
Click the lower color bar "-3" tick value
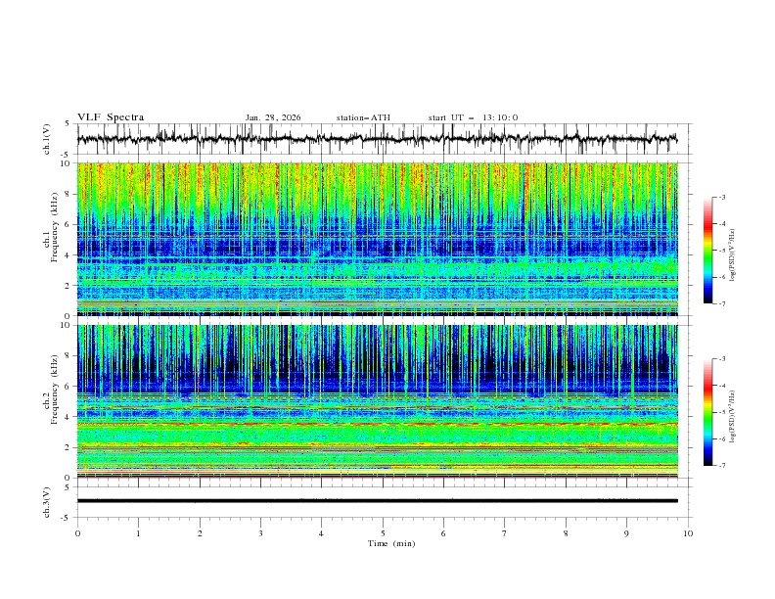721,359
